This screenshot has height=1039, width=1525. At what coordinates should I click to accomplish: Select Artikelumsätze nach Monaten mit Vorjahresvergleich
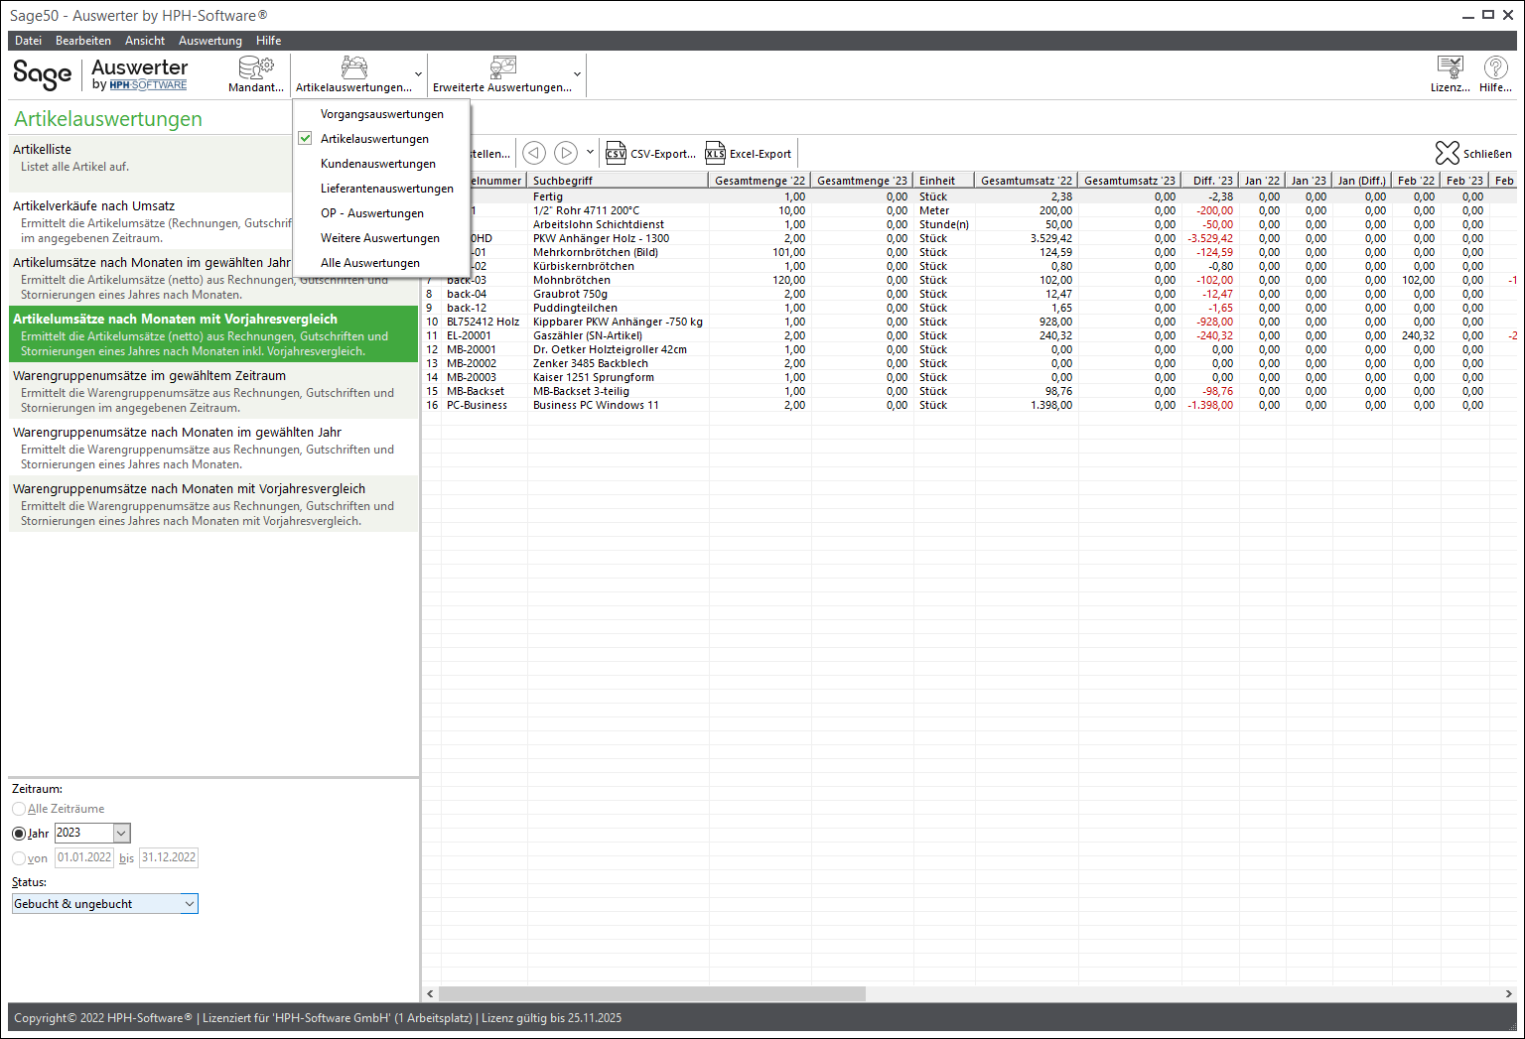[x=213, y=333]
